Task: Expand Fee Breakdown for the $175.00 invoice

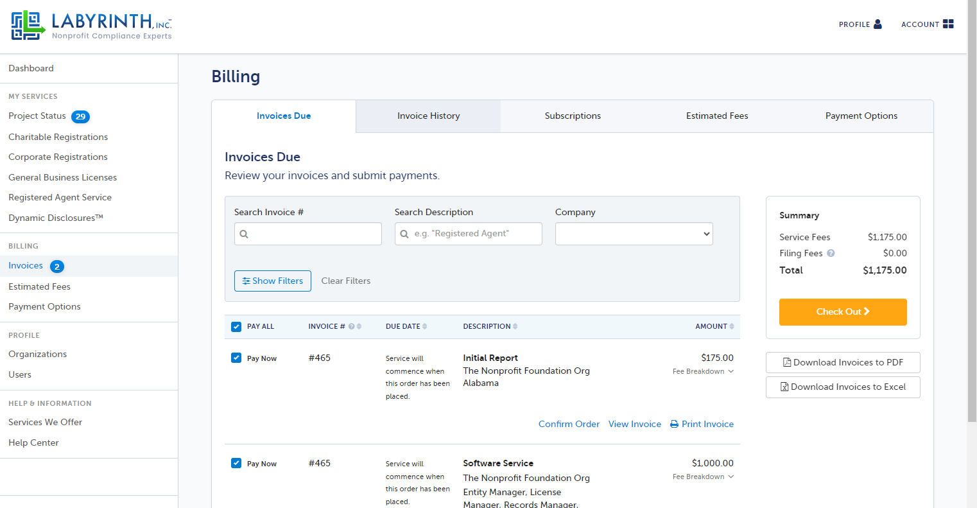Action: tap(703, 372)
